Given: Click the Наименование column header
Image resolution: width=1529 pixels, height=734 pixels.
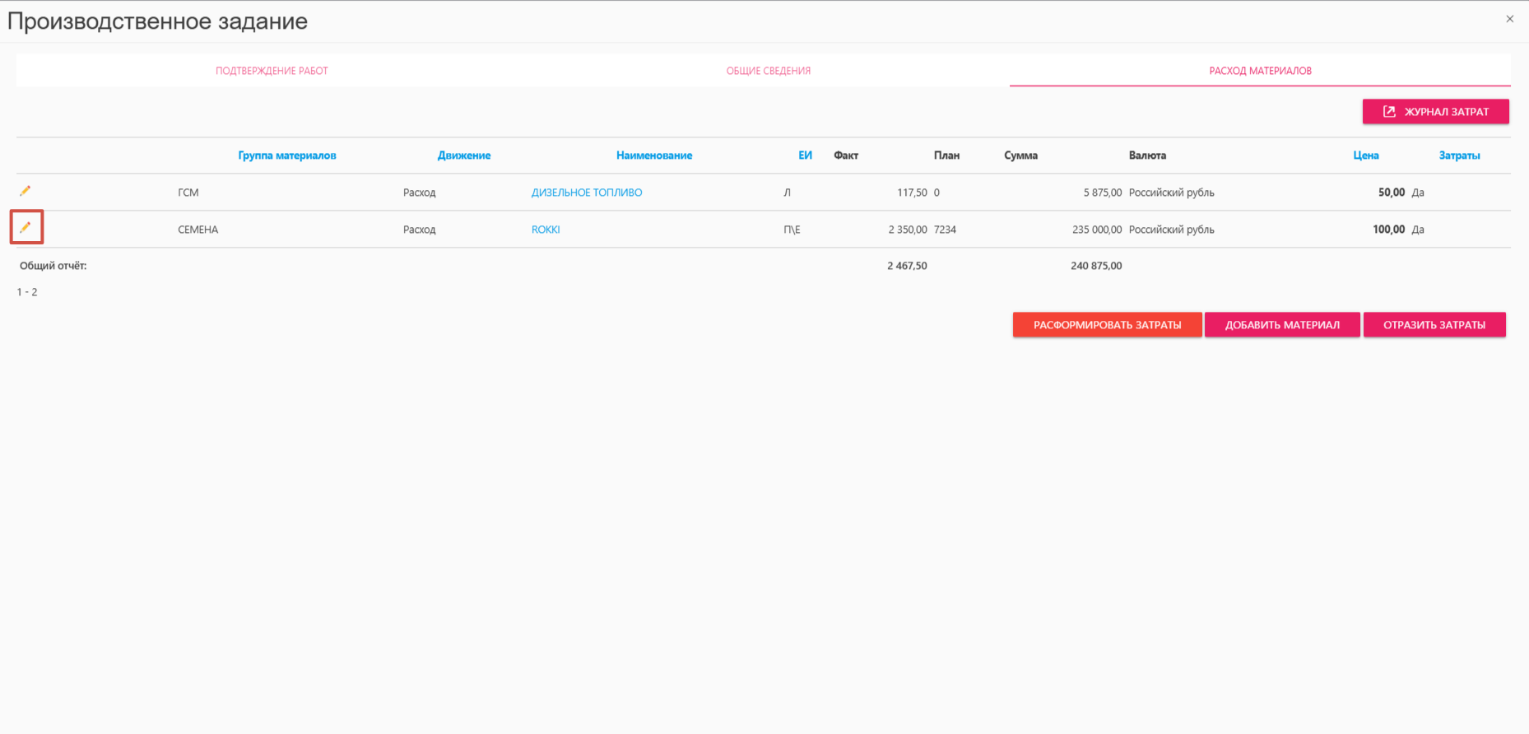Looking at the screenshot, I should pyautogui.click(x=653, y=156).
